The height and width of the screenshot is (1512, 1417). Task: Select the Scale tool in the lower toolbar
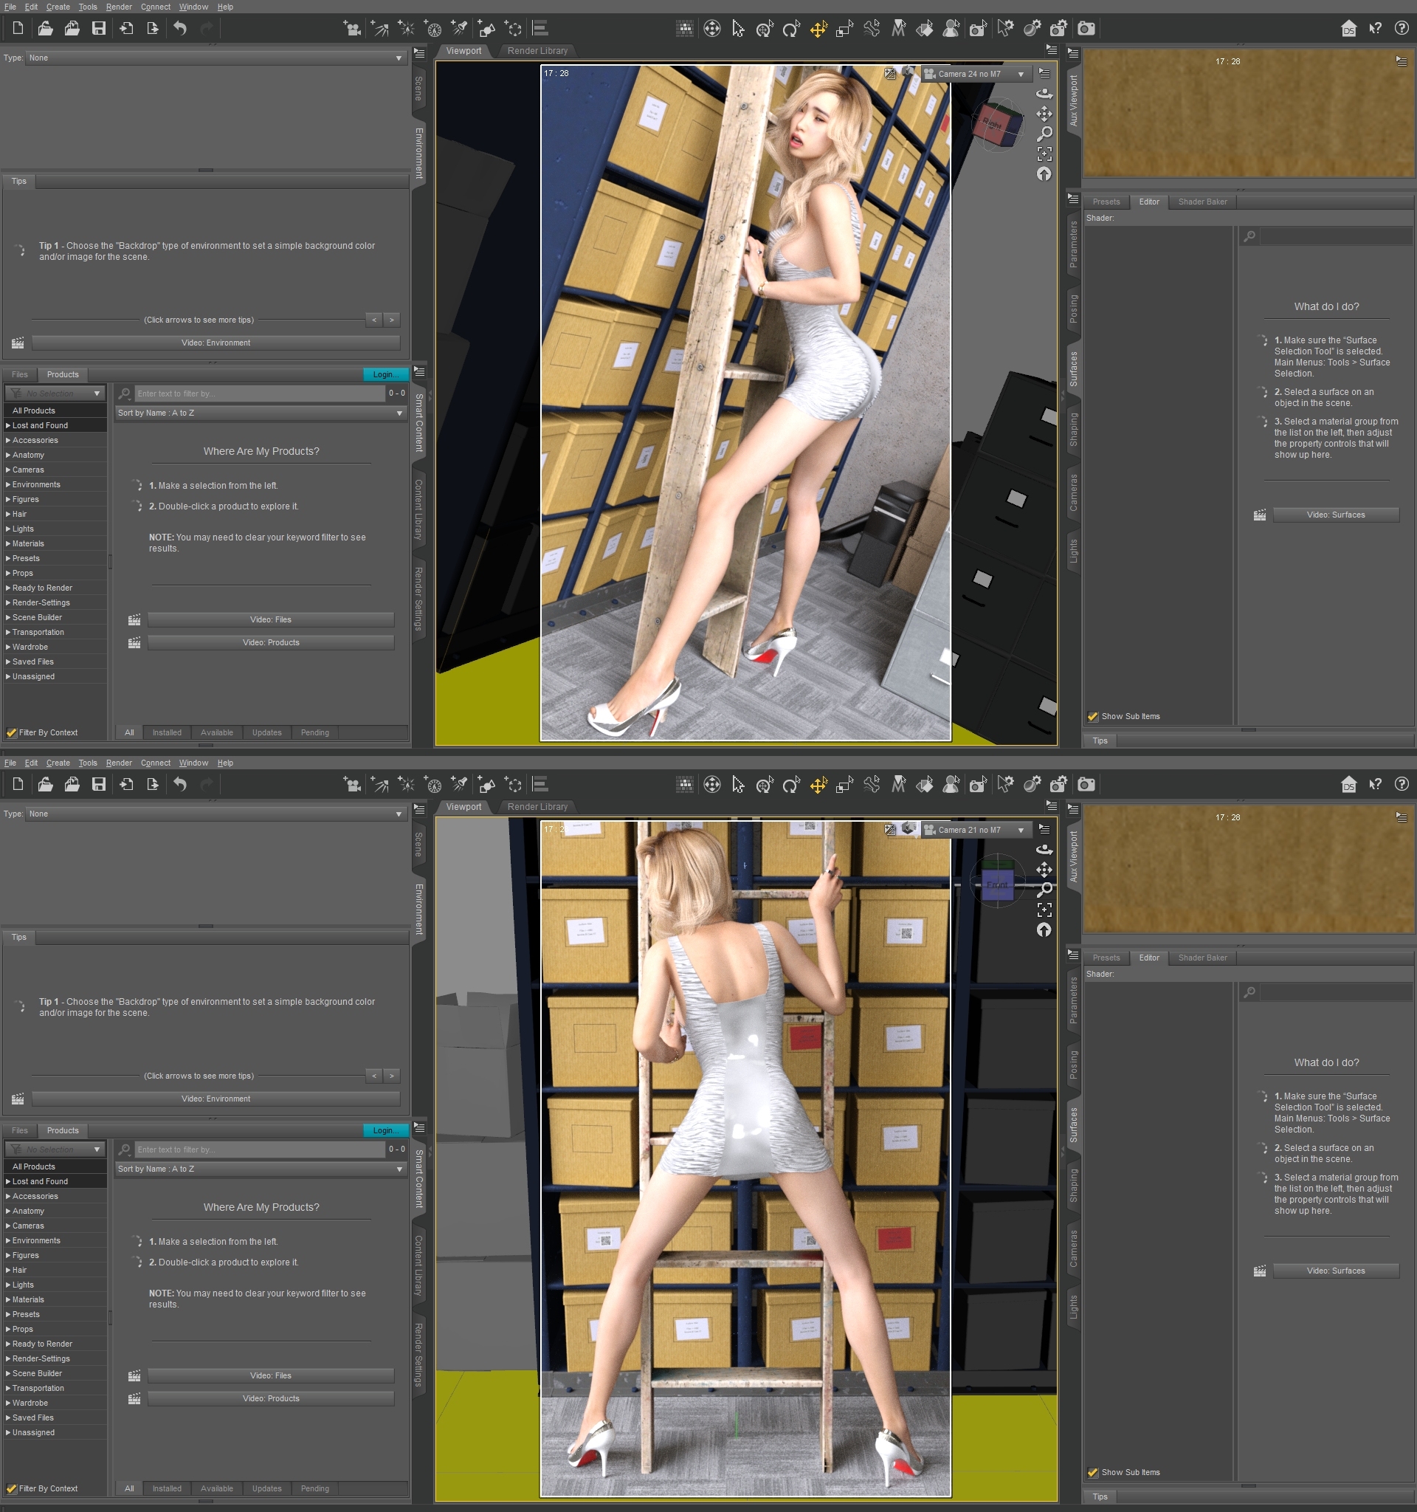[844, 785]
